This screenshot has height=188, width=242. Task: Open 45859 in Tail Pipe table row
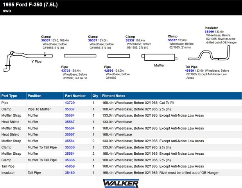70,166
